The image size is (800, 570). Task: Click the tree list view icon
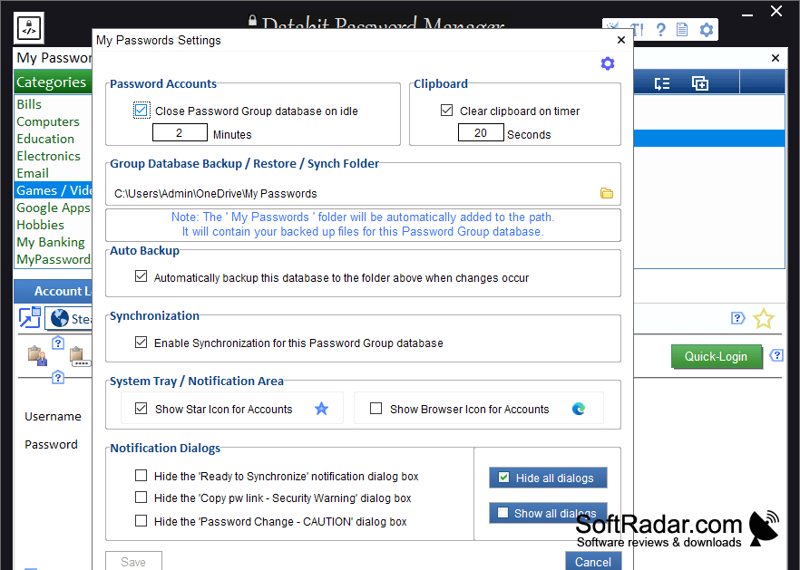pos(662,83)
